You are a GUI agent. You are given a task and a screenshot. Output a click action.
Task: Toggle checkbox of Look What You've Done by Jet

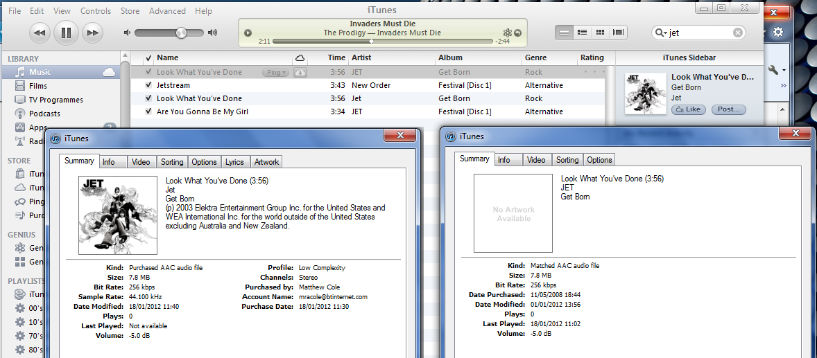148,98
